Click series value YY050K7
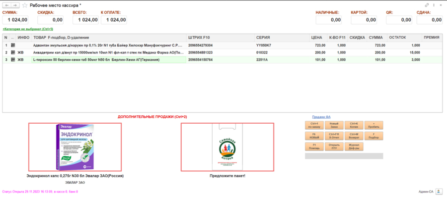The image size is (447, 197). [263, 46]
